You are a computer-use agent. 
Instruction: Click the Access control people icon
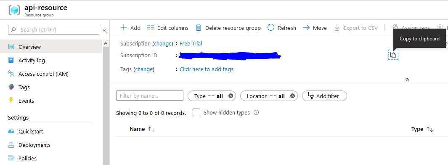click(x=11, y=74)
